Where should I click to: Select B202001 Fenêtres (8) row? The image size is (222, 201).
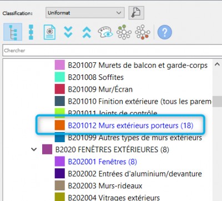coord(103,162)
